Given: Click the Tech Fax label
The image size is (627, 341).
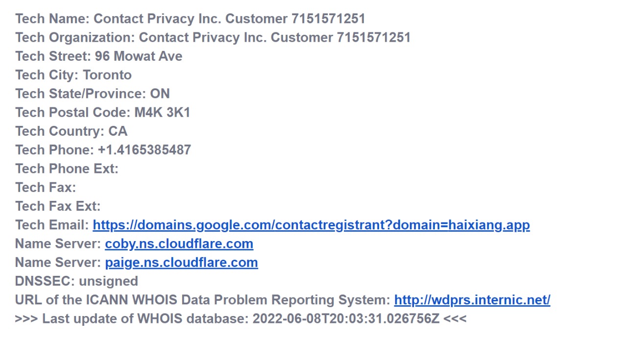Looking at the screenshot, I should 46,187.
